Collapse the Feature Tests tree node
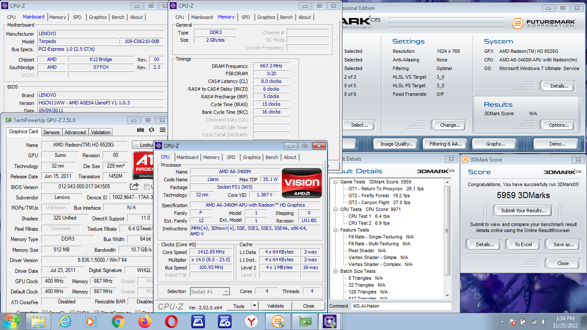Viewport: 587px width, 330px height. 336,230
